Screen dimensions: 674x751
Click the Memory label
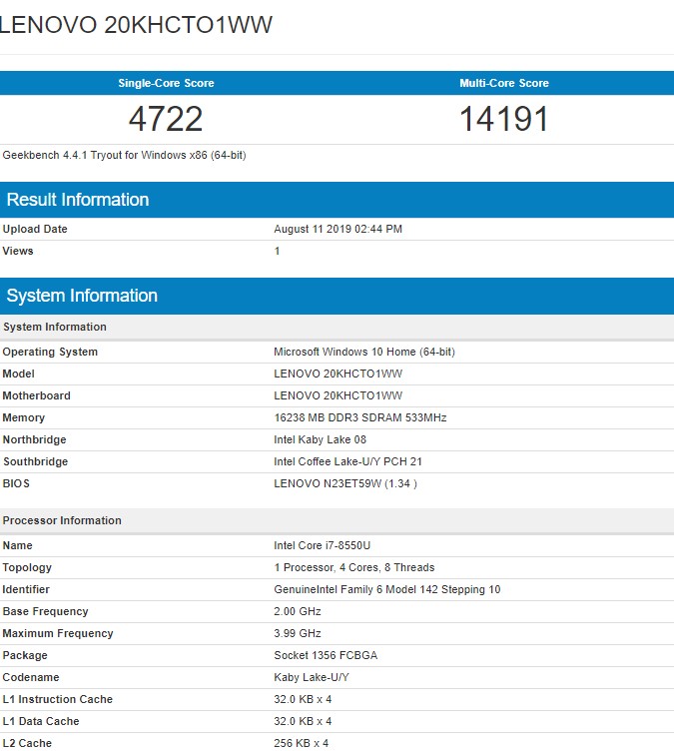pos(24,417)
